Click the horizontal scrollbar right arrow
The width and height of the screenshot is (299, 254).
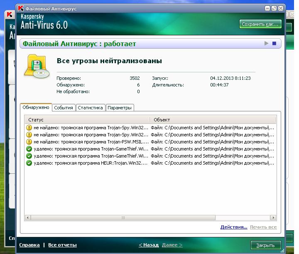pos(273,217)
